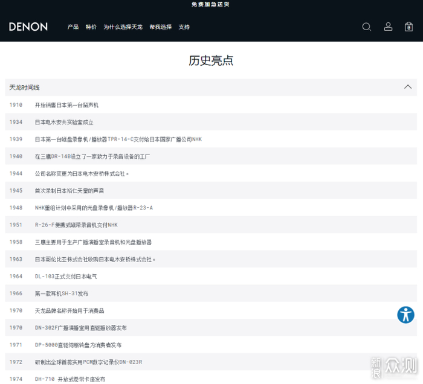
Task: Select the 1934 日本电木安共实验室成立 row
Action: point(211,122)
